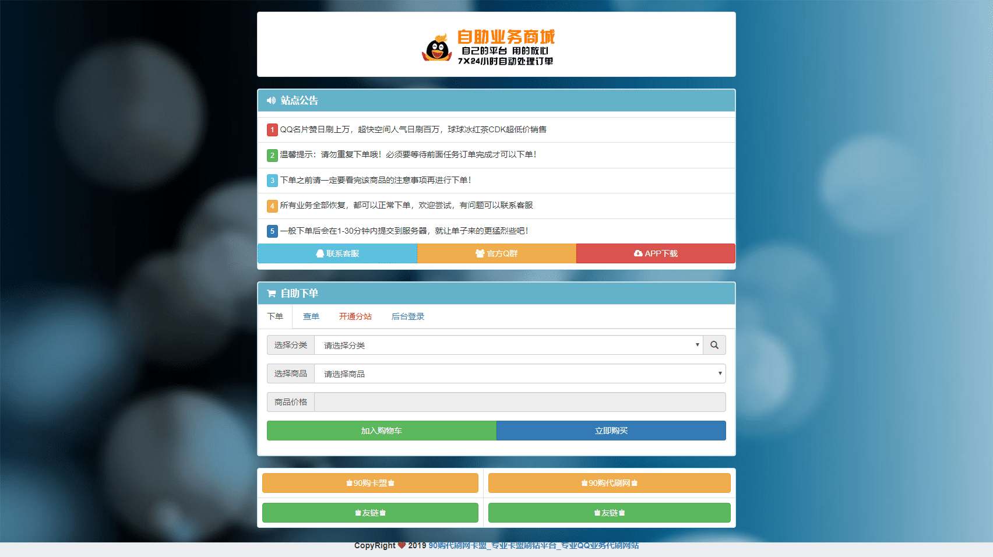Click the shopping cart icon beside 自助下单

271,294
